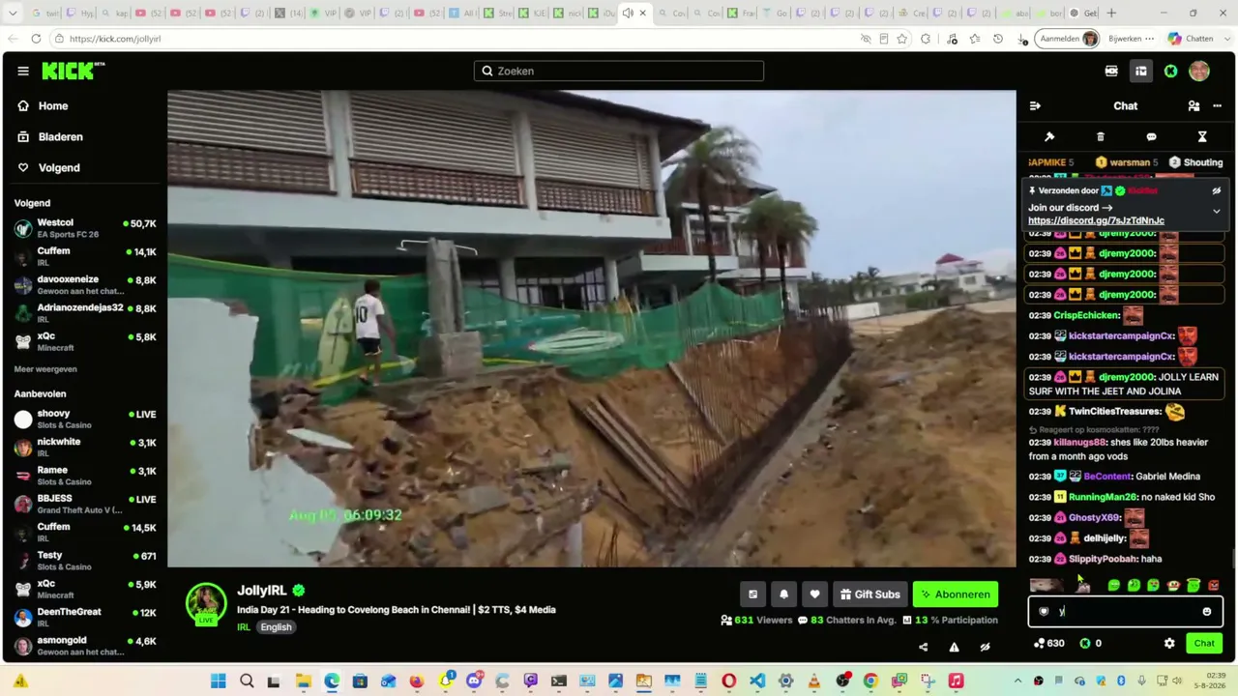The width and height of the screenshot is (1238, 696).
Task: Click the Aanmelden button in Edge
Action: (x=1067, y=39)
